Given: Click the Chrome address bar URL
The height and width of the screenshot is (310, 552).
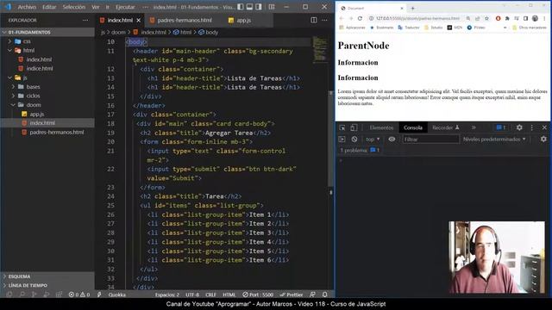Looking at the screenshot, I should click(x=417, y=18).
